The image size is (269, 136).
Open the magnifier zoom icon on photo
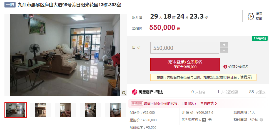(124, 93)
